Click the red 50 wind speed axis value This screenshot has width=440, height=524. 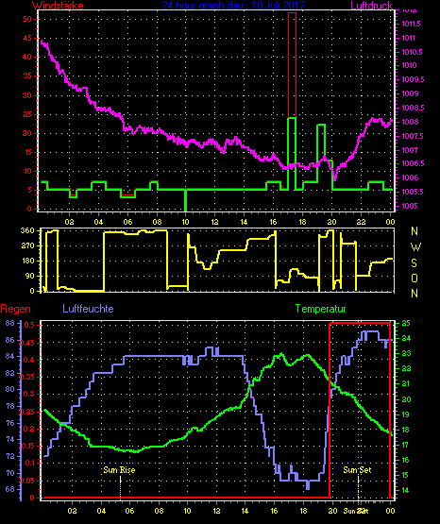(x=27, y=19)
